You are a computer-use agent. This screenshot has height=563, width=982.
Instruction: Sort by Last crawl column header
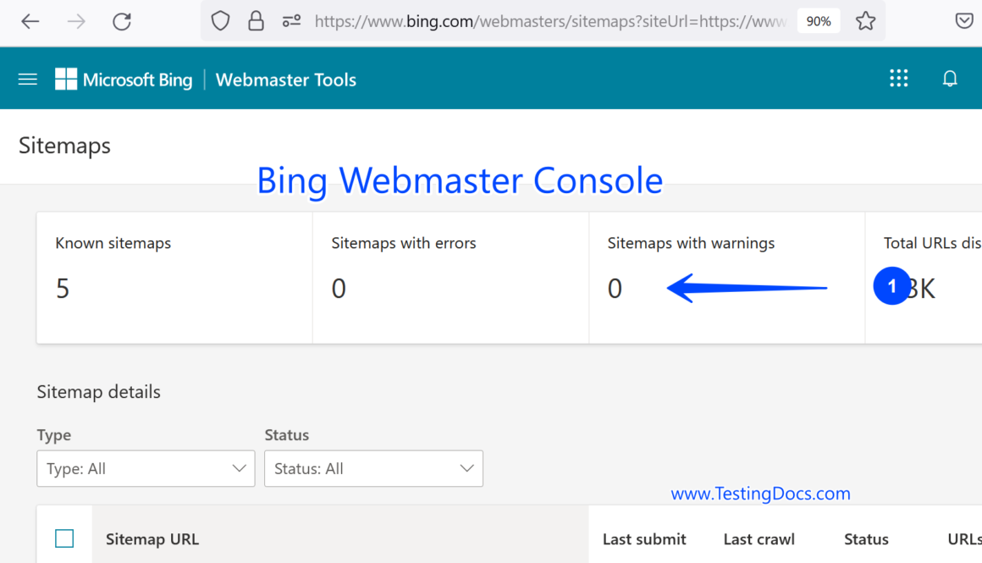[759, 539]
